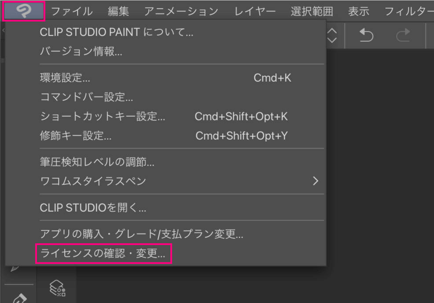Viewport: 434px width, 303px height.
Task: Open the レイヤー menu
Action: [255, 11]
